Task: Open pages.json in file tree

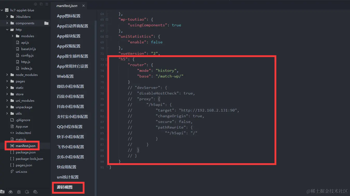Action: (x=24, y=165)
